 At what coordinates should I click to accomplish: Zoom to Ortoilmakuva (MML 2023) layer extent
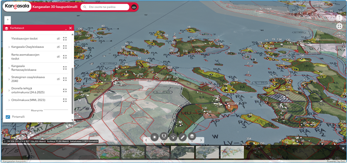(65, 100)
